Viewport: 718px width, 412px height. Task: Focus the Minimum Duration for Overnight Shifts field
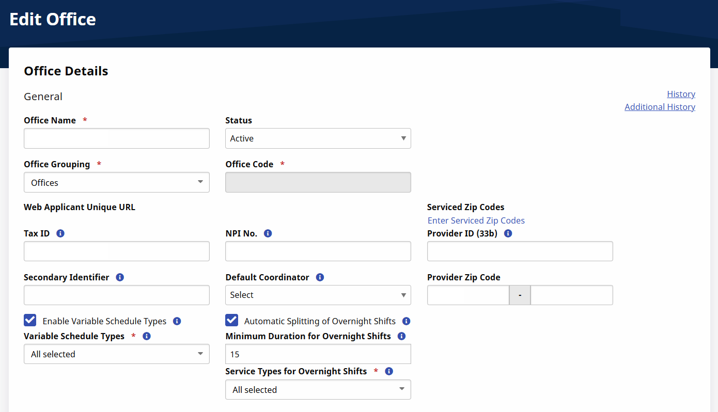(x=318, y=354)
